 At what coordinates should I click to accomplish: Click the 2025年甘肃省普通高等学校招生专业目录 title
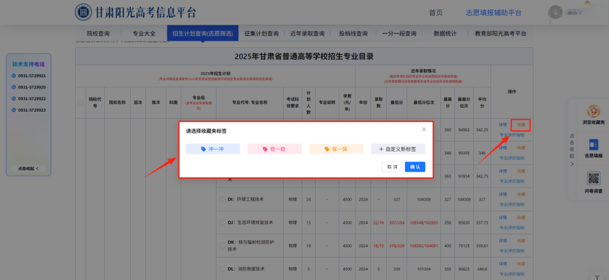click(304, 57)
